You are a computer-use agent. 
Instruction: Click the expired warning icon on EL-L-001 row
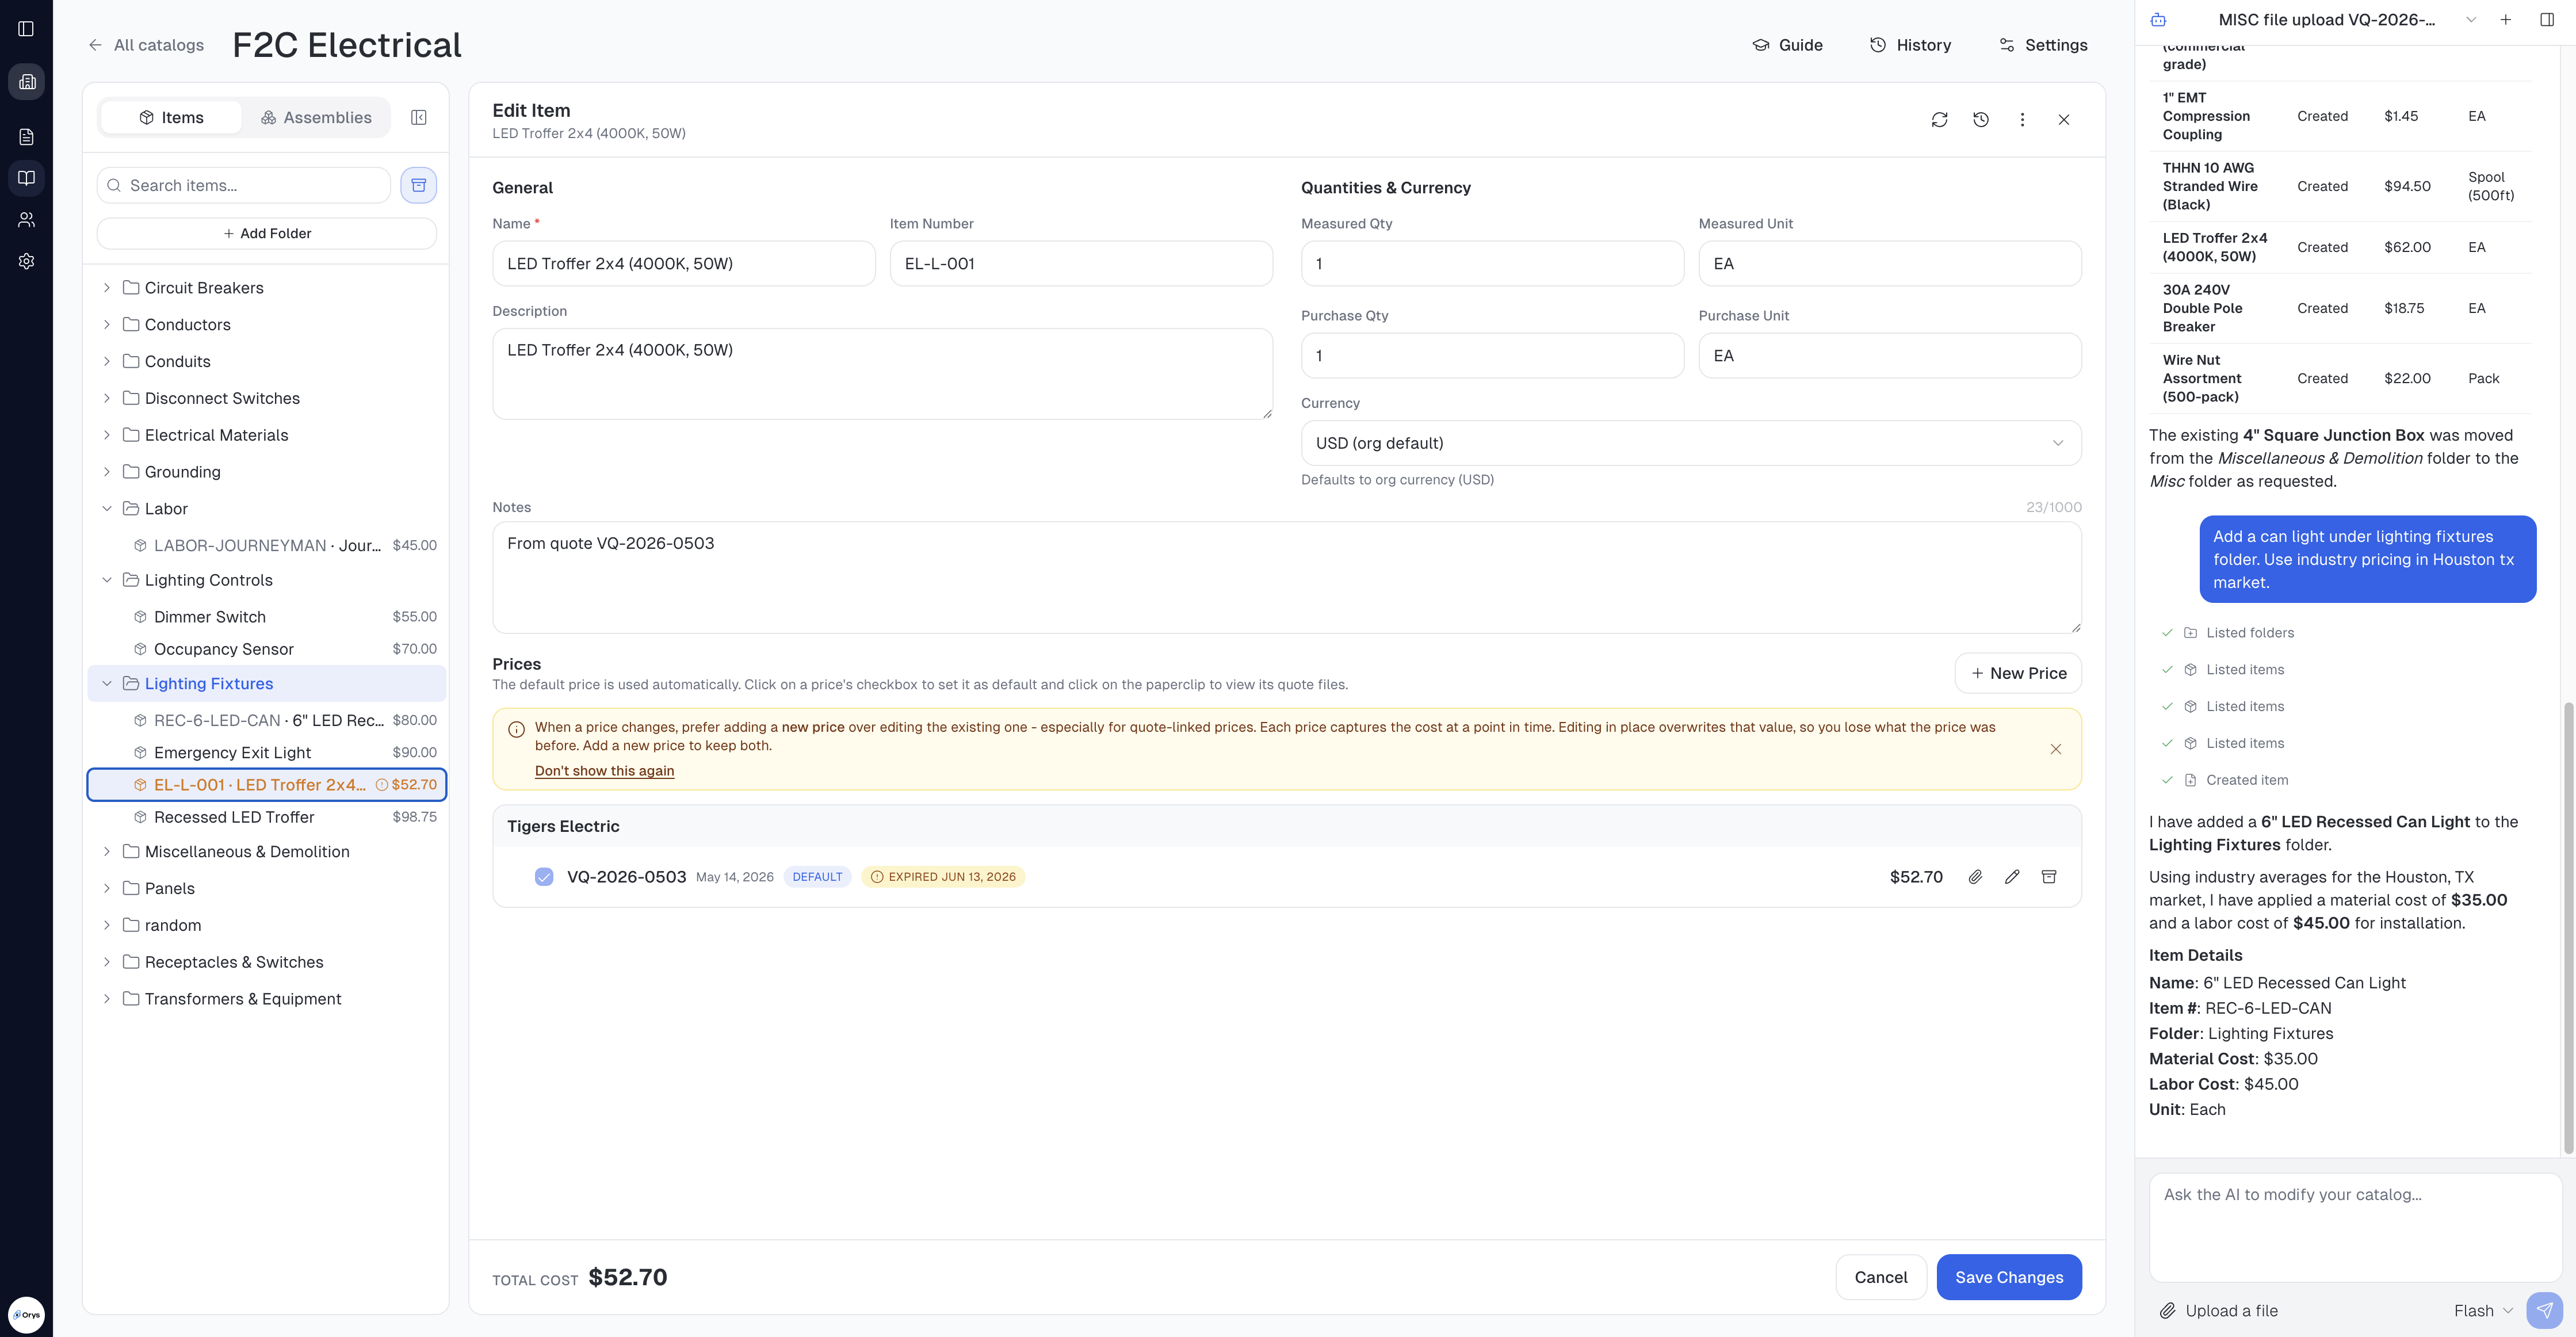[381, 785]
